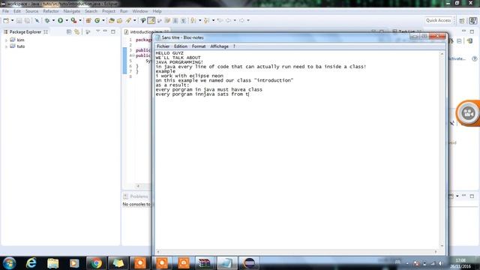480x270 pixels.
Task: Open Google Chrome from the taskbar
Action: pyautogui.click(x=96, y=263)
